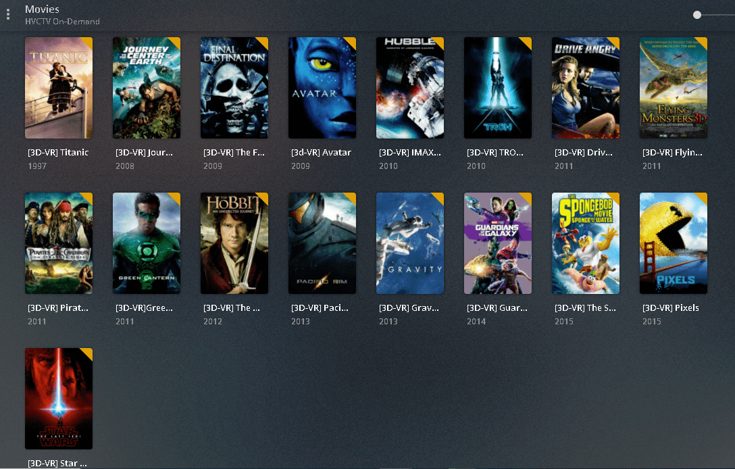Click the '[3D-VR] Guar...' title
Screen dimensions: 735x469
tap(497, 308)
